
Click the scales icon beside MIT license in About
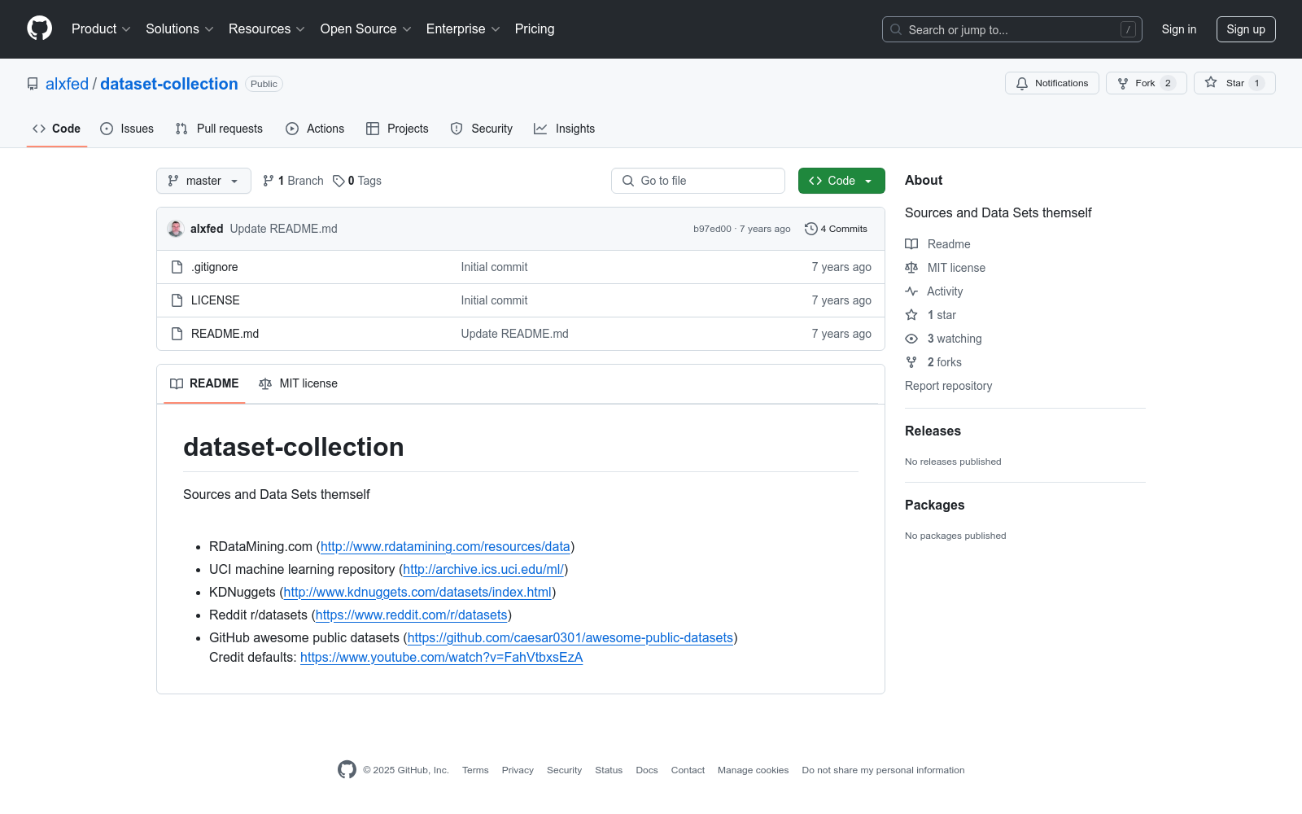tap(911, 268)
